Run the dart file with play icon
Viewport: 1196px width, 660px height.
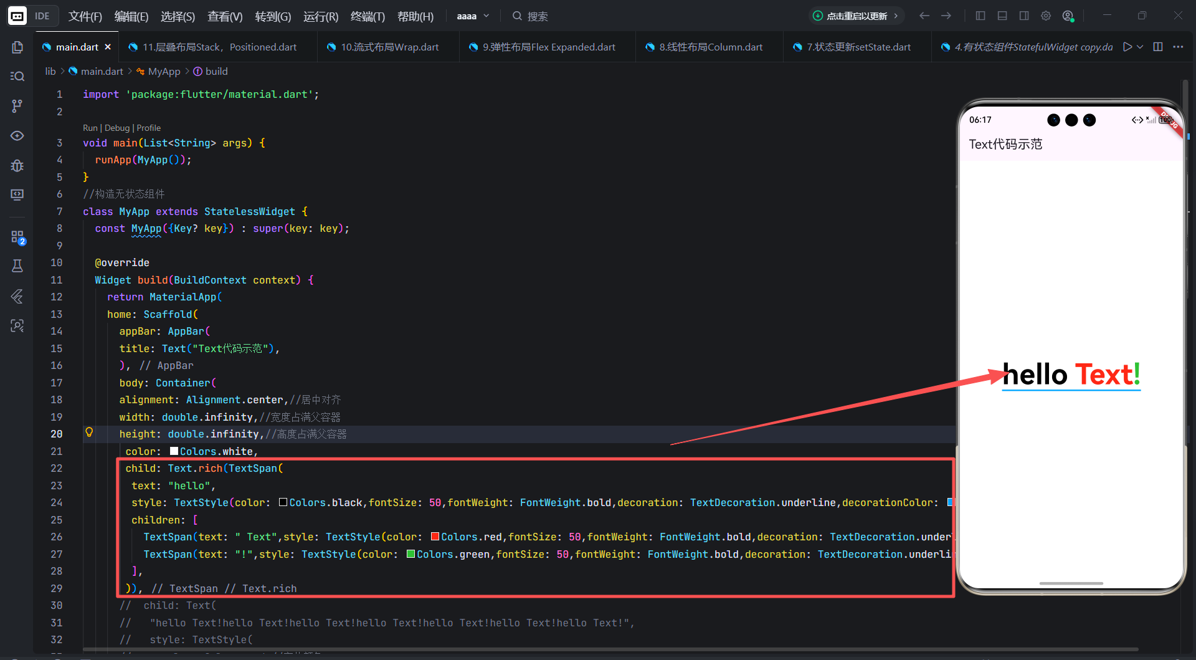pos(1127,47)
